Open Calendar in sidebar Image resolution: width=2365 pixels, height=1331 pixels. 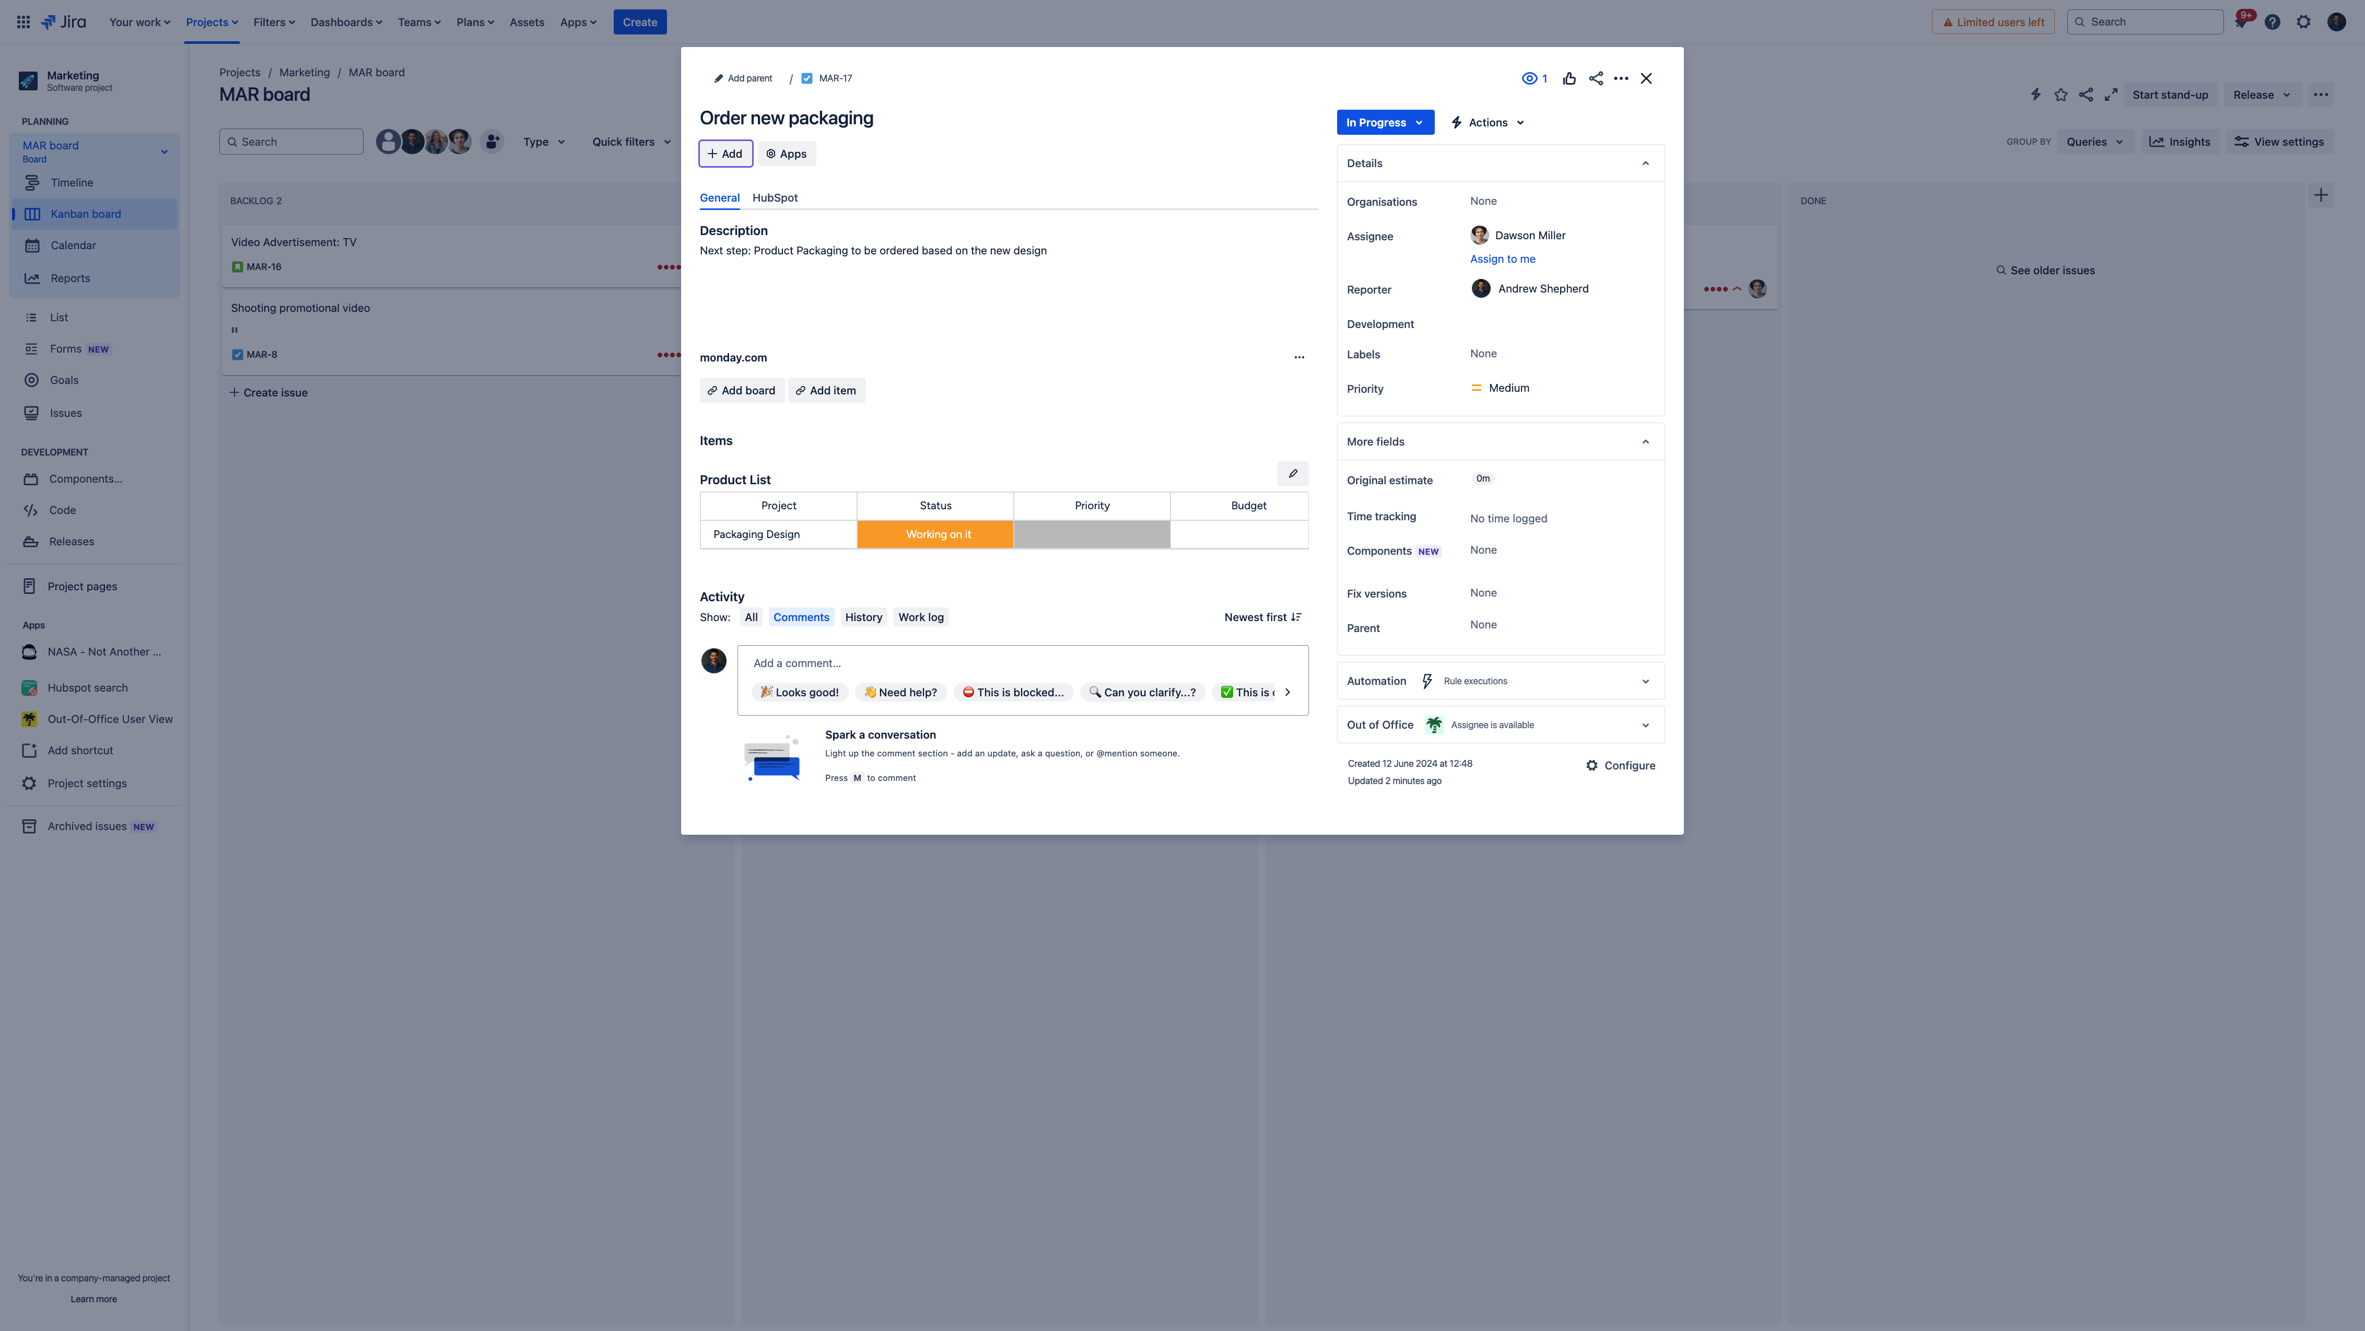point(73,245)
